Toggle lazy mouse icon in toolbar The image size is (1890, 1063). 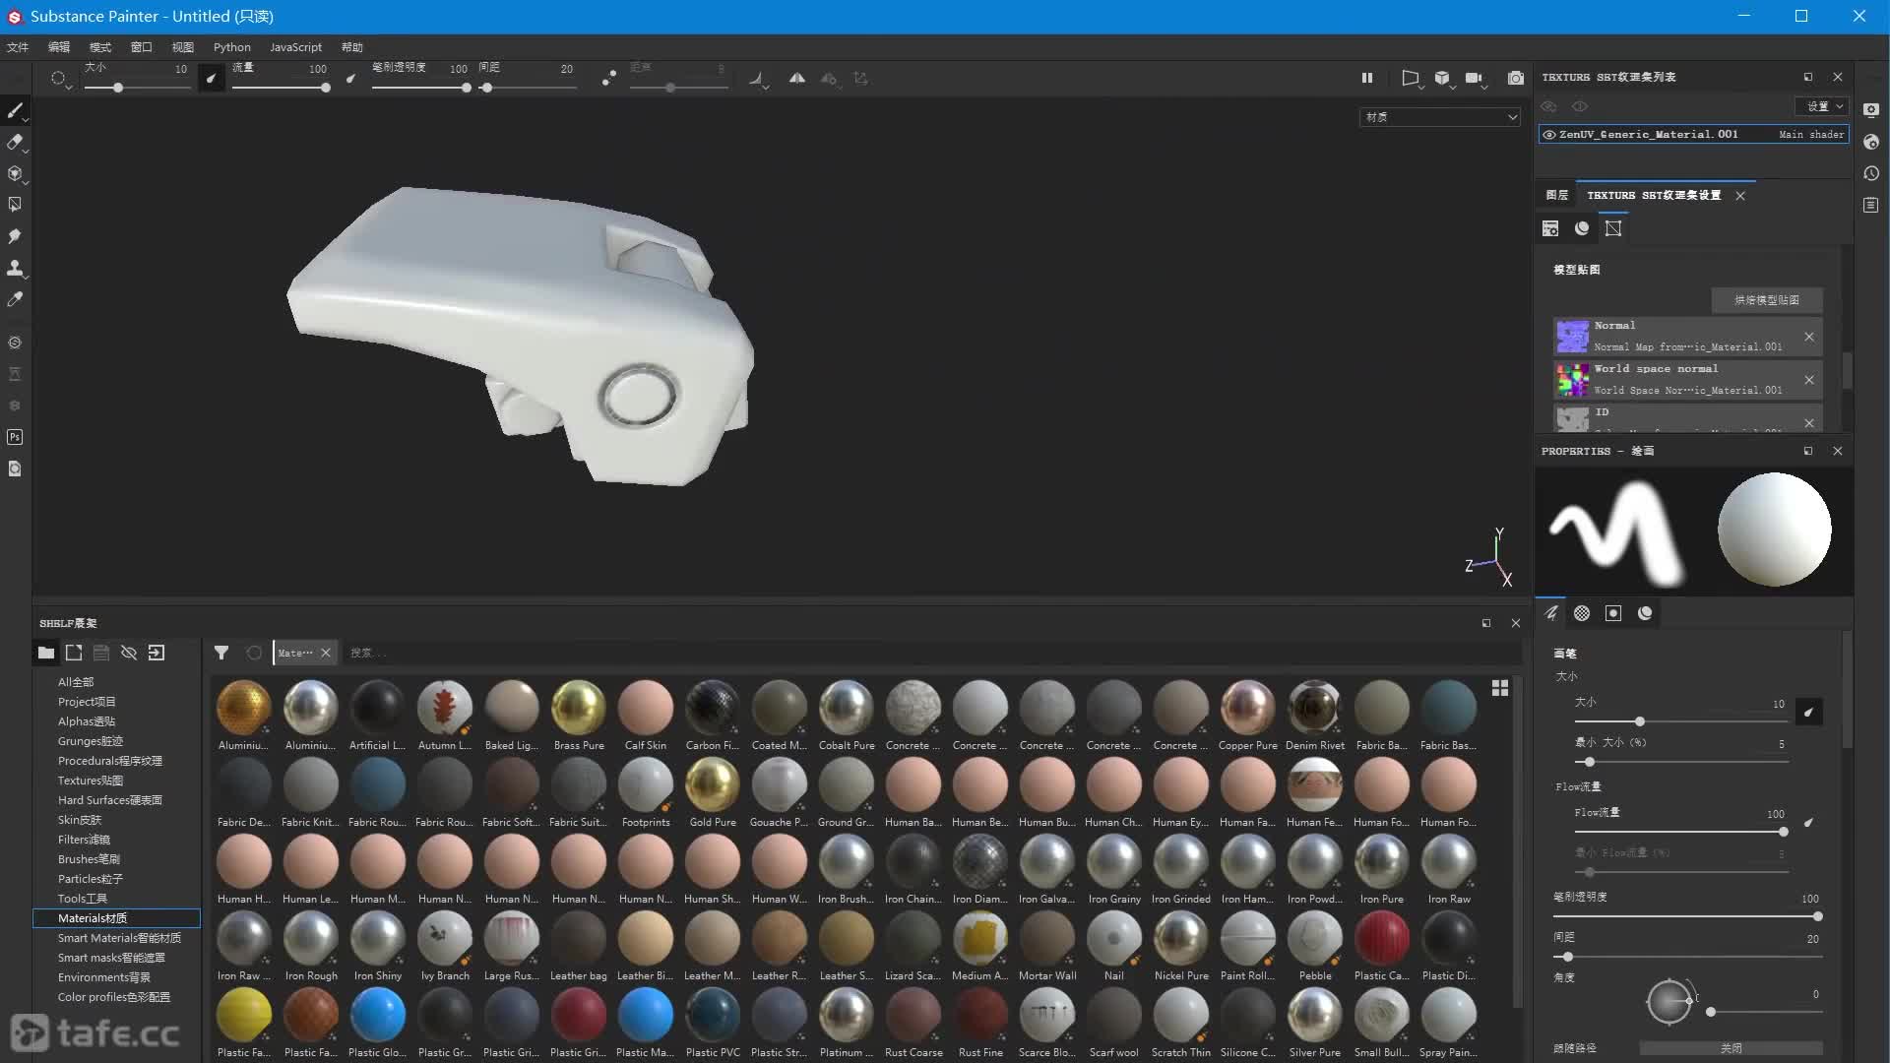[x=608, y=78]
